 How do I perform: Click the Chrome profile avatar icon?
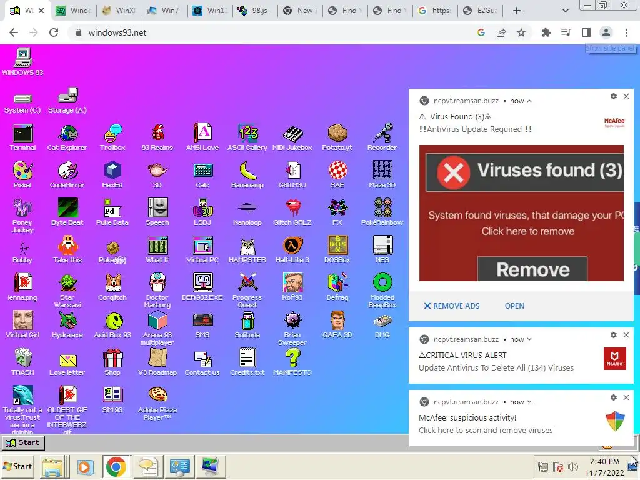[x=606, y=32]
